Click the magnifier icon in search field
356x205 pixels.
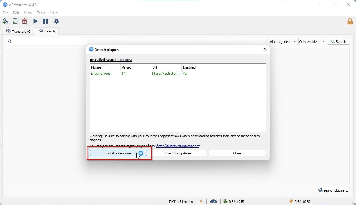(x=9, y=41)
